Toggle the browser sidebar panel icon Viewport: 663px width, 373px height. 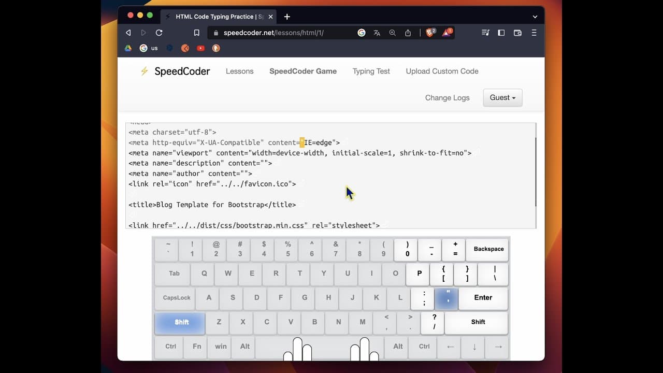(x=501, y=33)
